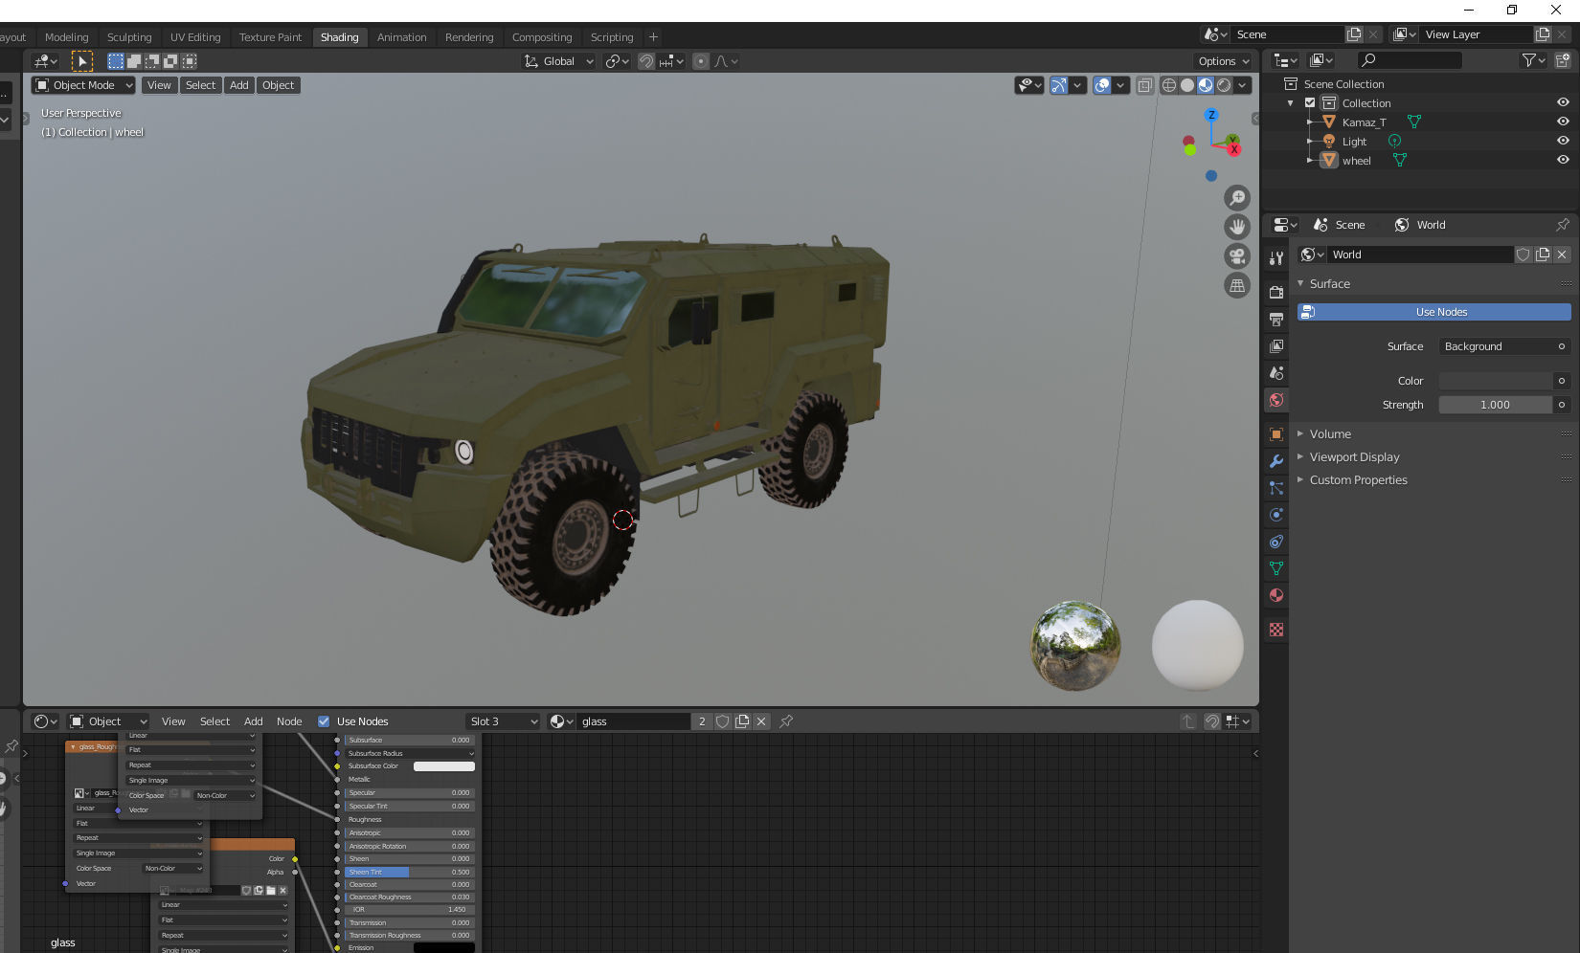The height and width of the screenshot is (953, 1580).
Task: Click the World Color swatch
Action: point(1496,381)
